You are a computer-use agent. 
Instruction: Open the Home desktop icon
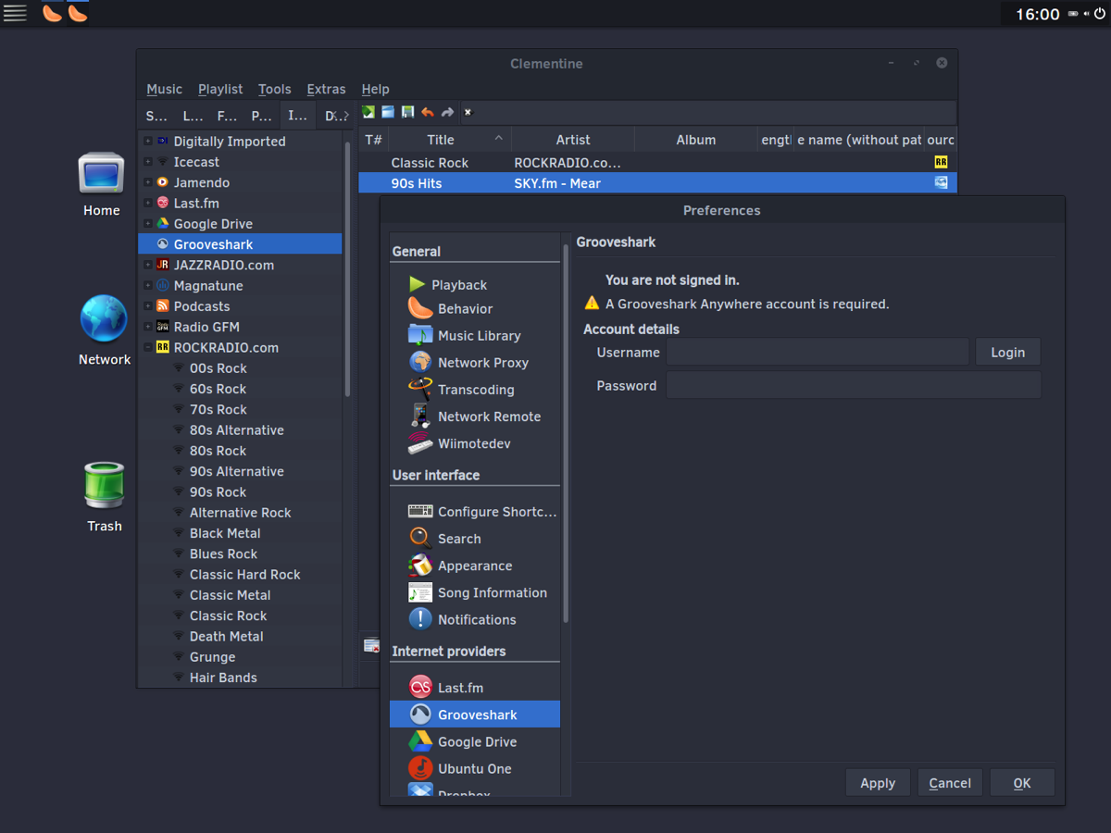click(x=101, y=185)
